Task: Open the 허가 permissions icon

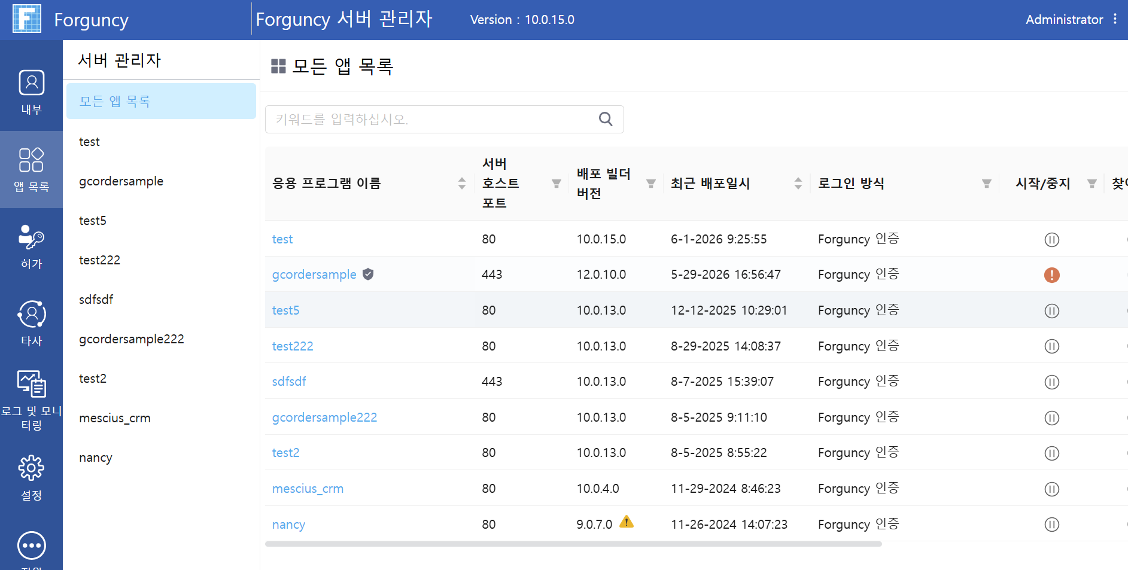Action: [x=31, y=237]
